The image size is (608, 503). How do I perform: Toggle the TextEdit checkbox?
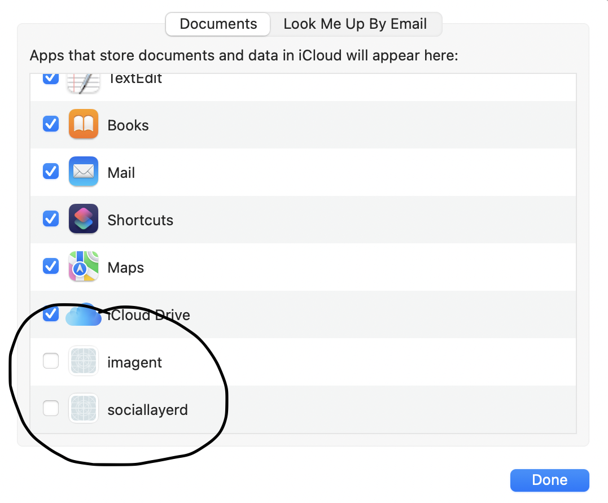pos(51,78)
